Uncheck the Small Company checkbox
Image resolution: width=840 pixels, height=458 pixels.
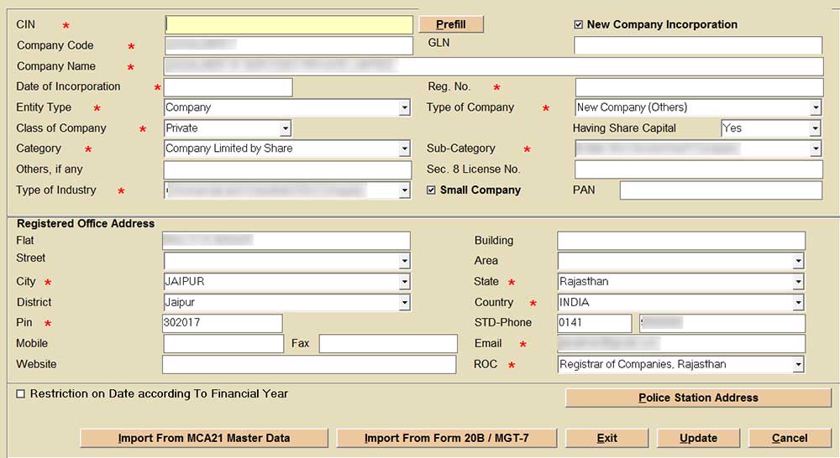pyautogui.click(x=431, y=190)
